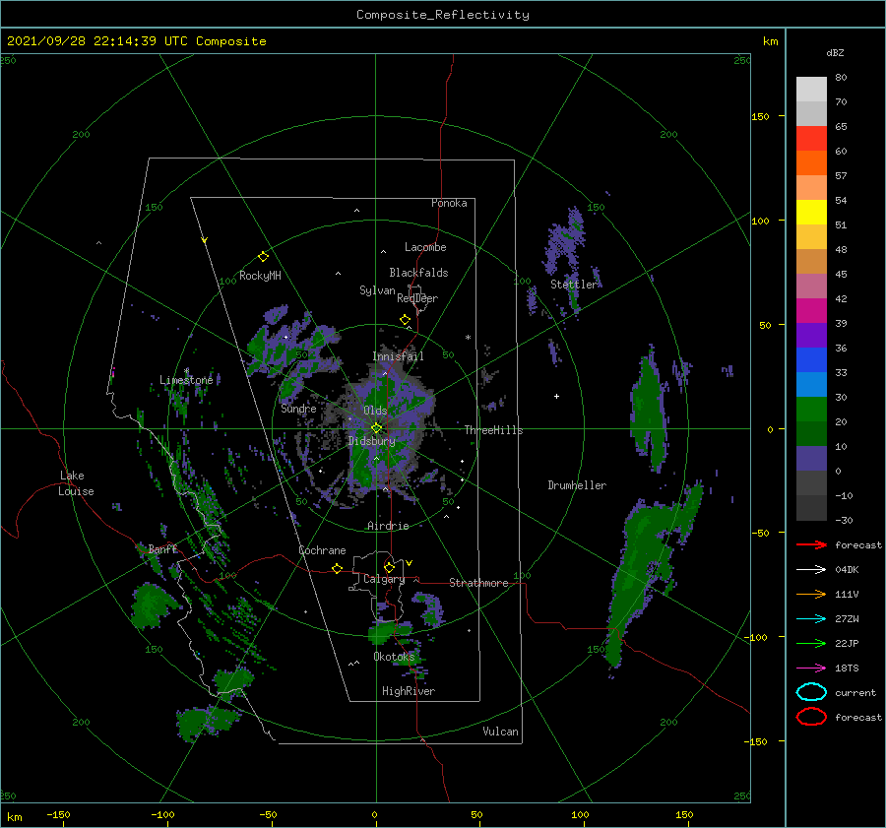This screenshot has height=828, width=886.
Task: Pick the red swatch in the dBZ scale
Action: pos(811,139)
